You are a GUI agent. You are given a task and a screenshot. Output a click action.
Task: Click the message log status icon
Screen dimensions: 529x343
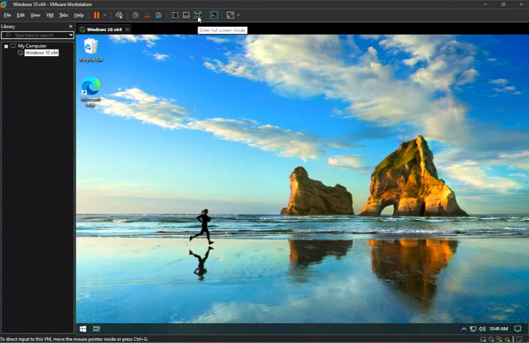point(520,339)
